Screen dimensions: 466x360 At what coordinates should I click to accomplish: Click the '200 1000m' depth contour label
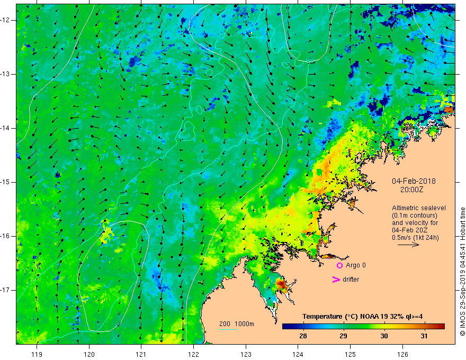pyautogui.click(x=237, y=324)
